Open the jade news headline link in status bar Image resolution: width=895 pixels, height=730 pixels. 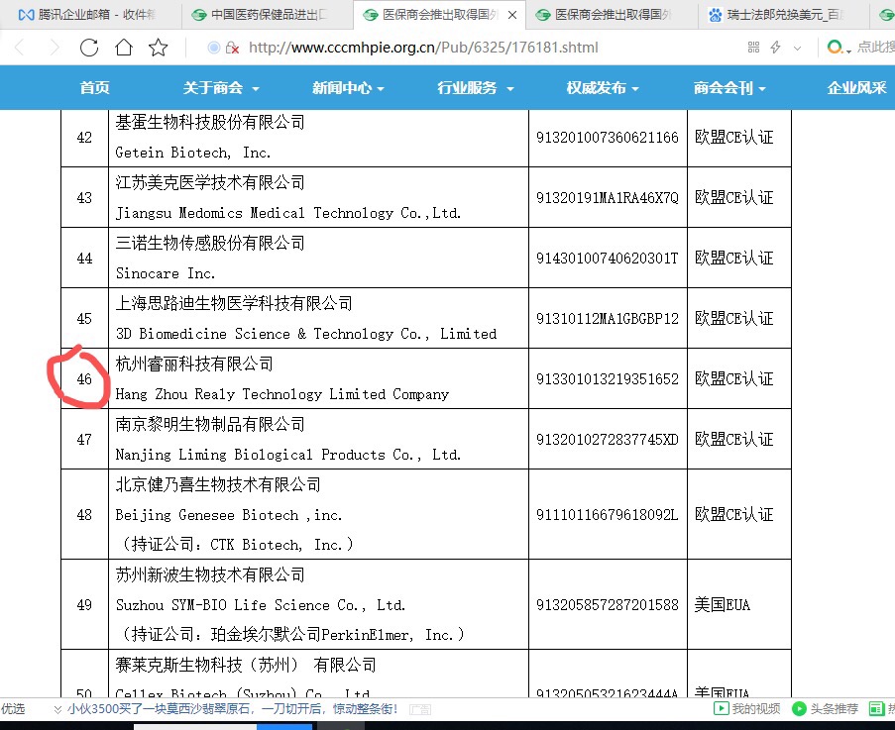[x=232, y=709]
